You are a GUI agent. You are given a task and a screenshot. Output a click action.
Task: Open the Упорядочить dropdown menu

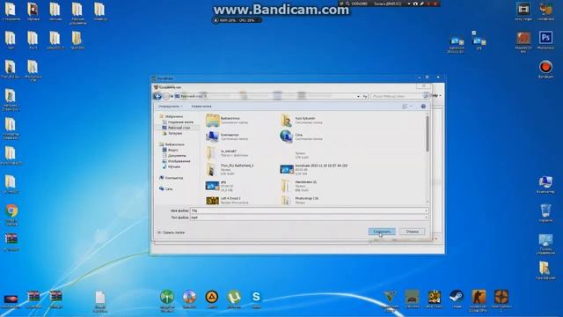171,107
